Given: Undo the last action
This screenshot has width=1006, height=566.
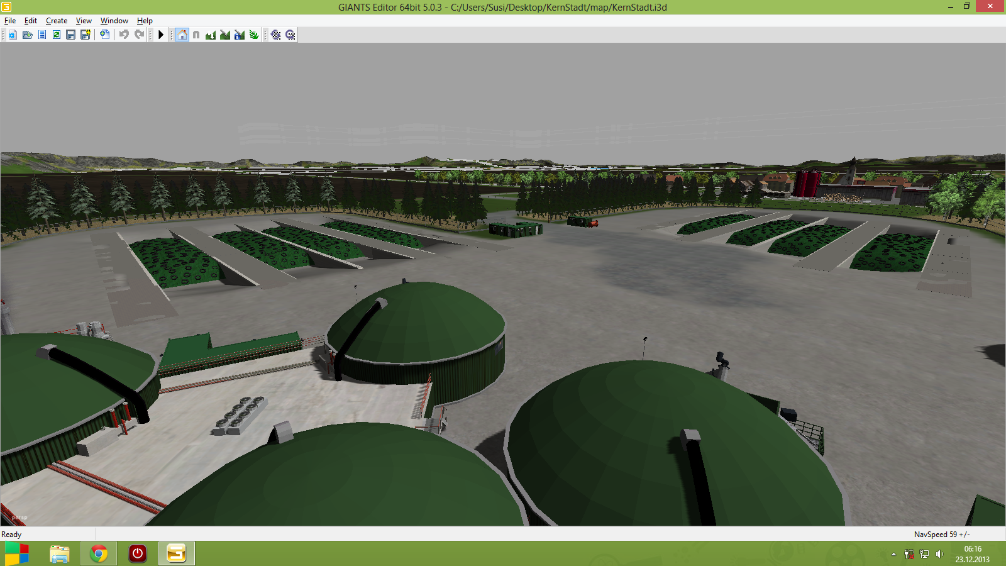Looking at the screenshot, I should pos(124,35).
